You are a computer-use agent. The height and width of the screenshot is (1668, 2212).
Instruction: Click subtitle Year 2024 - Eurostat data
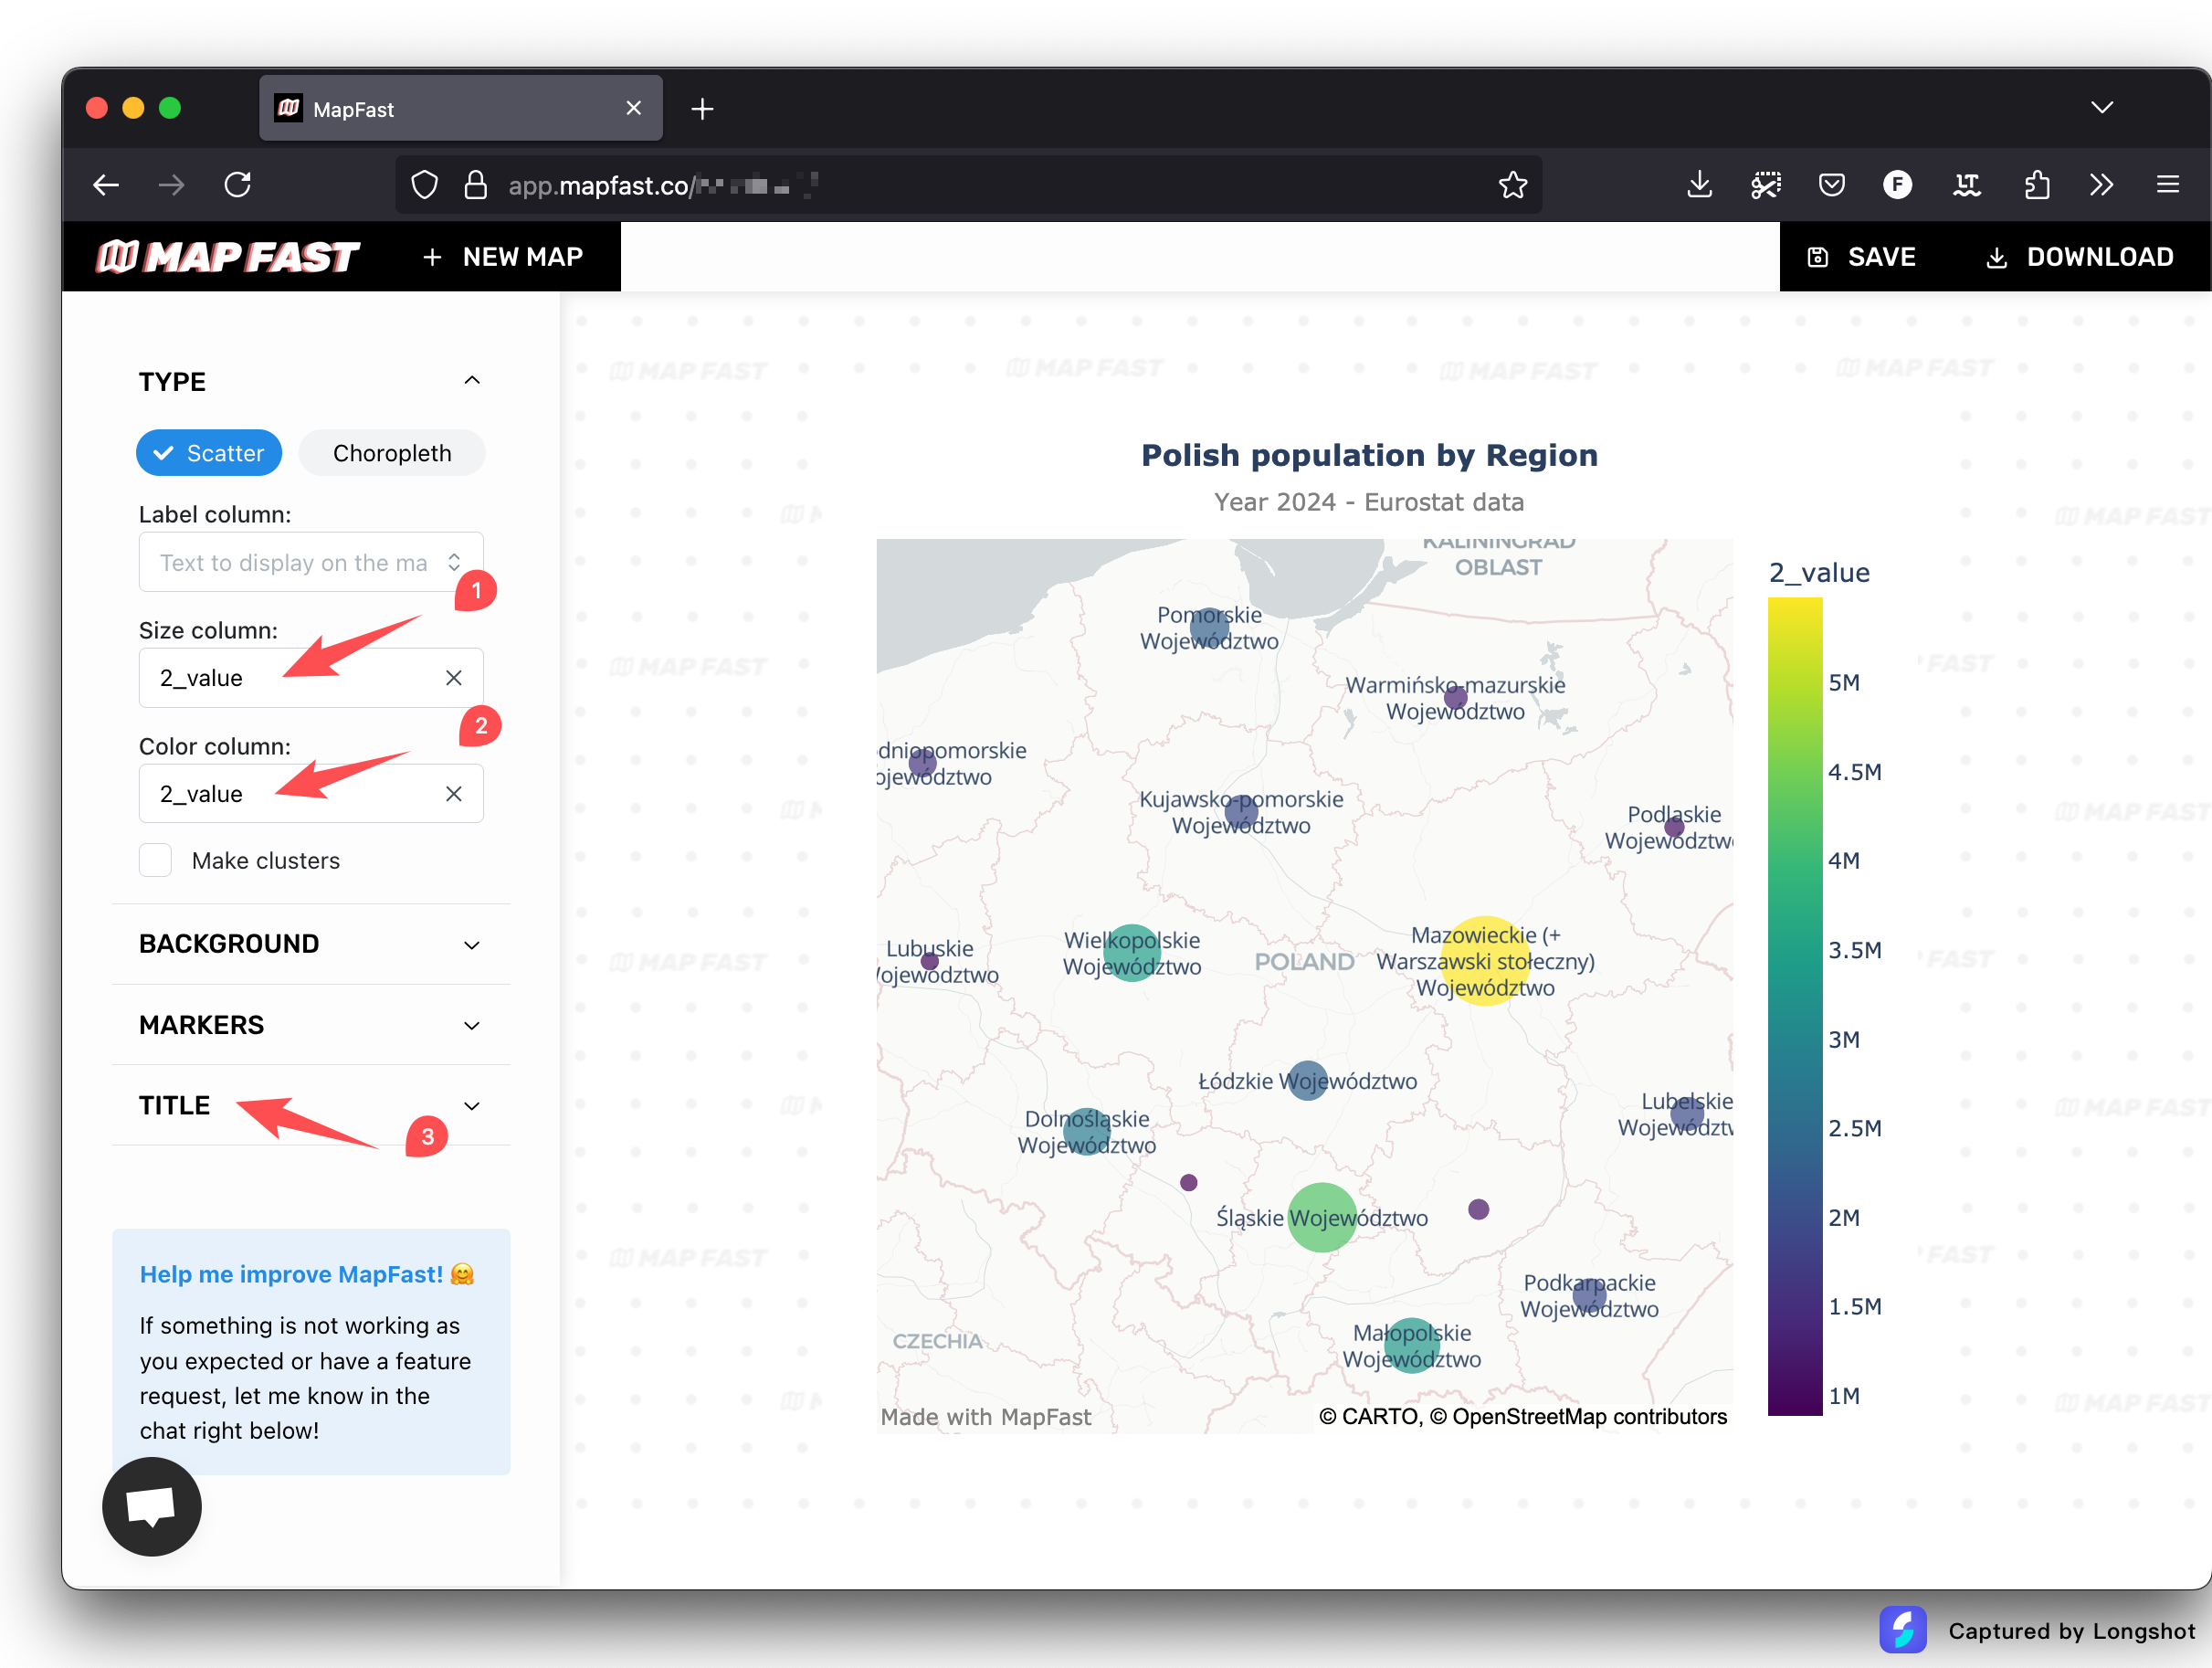click(1369, 502)
